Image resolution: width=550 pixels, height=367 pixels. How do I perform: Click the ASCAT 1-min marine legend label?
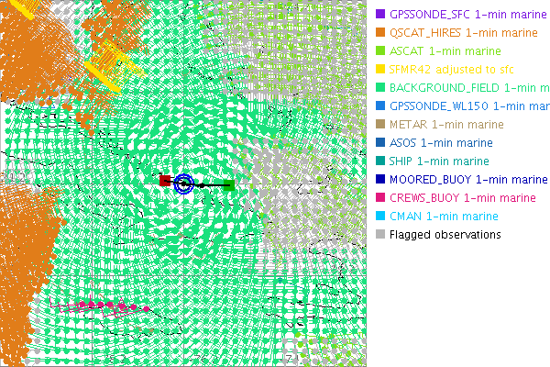click(x=445, y=51)
